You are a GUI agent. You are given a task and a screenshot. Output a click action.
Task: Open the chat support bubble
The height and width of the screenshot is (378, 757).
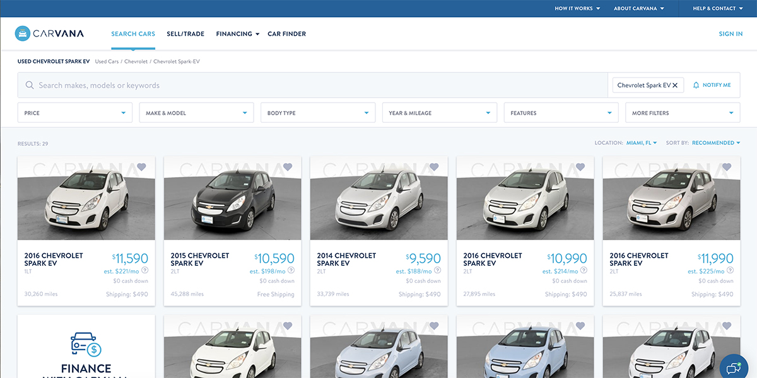point(734,368)
